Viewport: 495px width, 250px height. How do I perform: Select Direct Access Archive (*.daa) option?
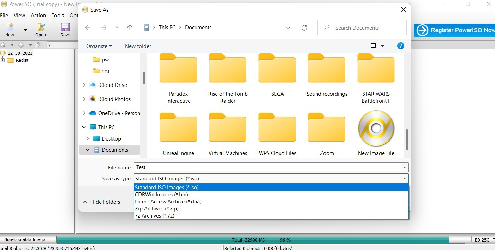point(168,202)
